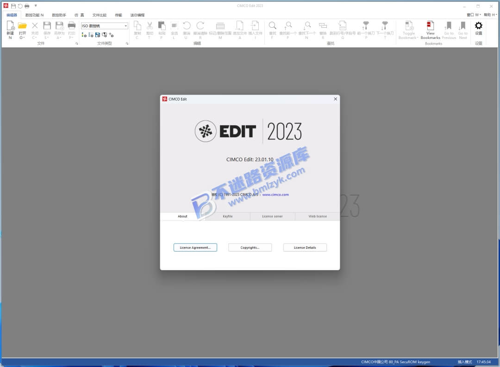Open the 传输 ribbon tab

click(x=119, y=15)
